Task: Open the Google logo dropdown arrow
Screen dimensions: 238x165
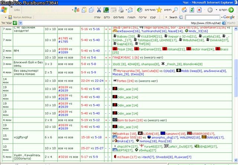Action: (x=222, y=17)
